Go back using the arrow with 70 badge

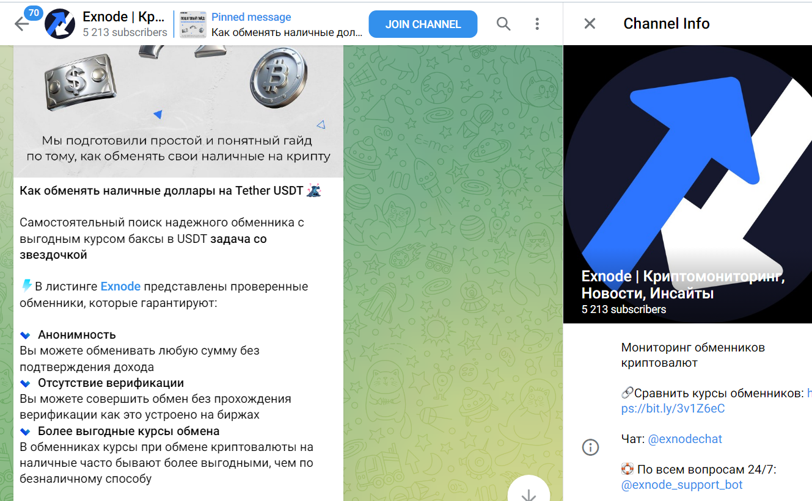[x=21, y=24]
